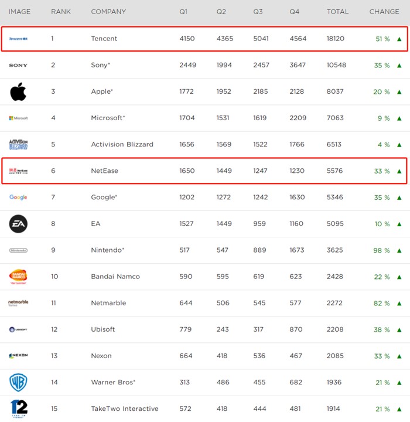Select the Nintendo company name
This screenshot has height=422, width=410.
click(108, 250)
